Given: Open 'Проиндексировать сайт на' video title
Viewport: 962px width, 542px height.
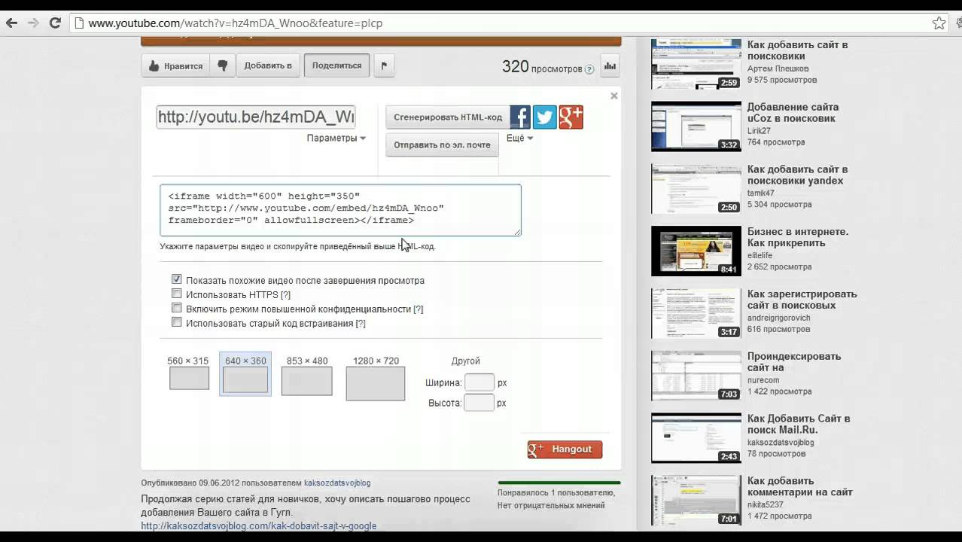Looking at the screenshot, I should click(793, 362).
